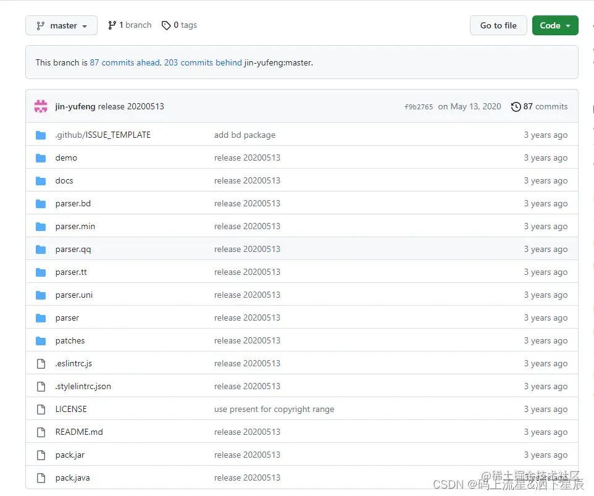This screenshot has width=594, height=496.
Task: Click 'use present for copyright range' commit message
Action: [x=274, y=410]
